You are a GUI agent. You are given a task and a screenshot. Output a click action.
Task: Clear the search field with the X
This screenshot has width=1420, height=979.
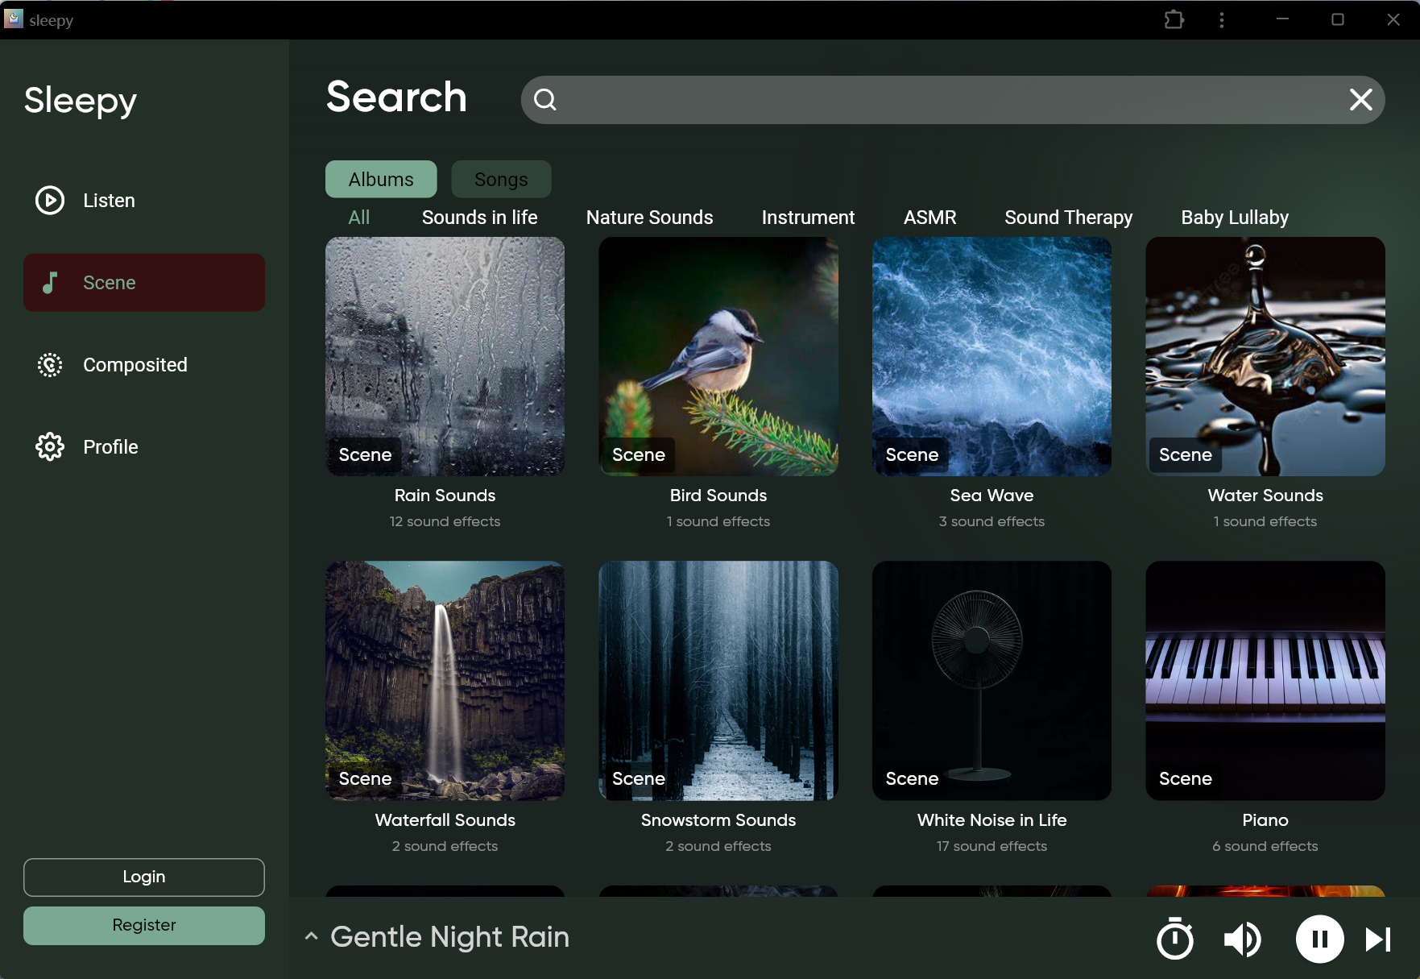1360,99
